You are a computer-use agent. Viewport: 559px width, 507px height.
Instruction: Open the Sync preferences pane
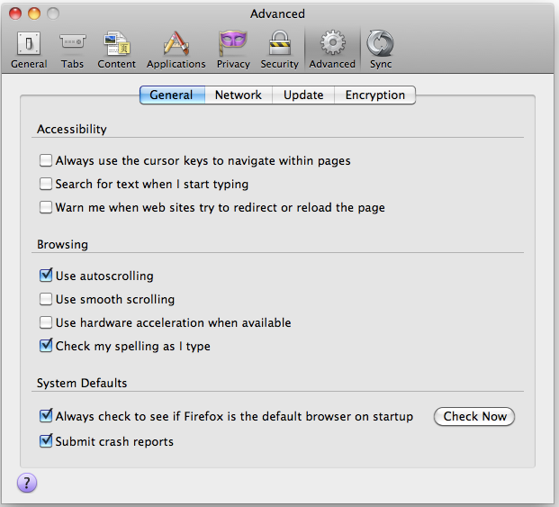click(381, 50)
